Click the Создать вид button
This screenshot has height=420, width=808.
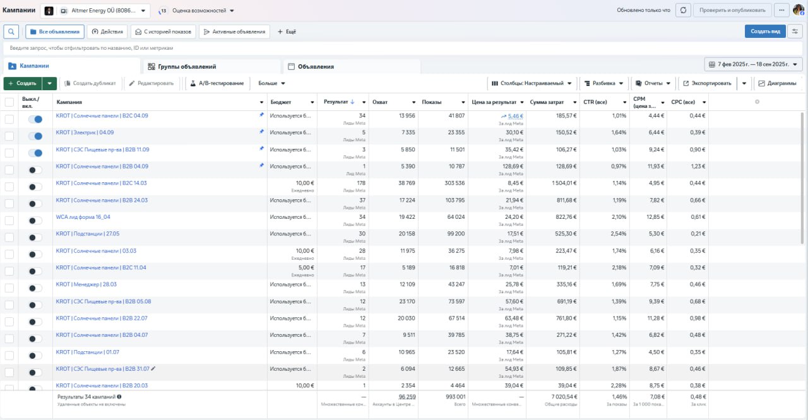(764, 32)
